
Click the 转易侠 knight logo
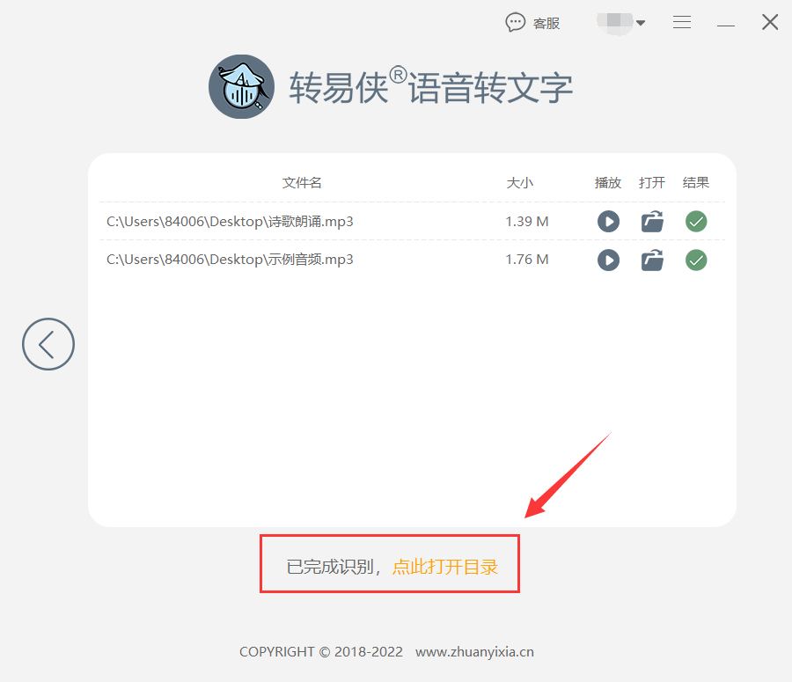pyautogui.click(x=241, y=87)
